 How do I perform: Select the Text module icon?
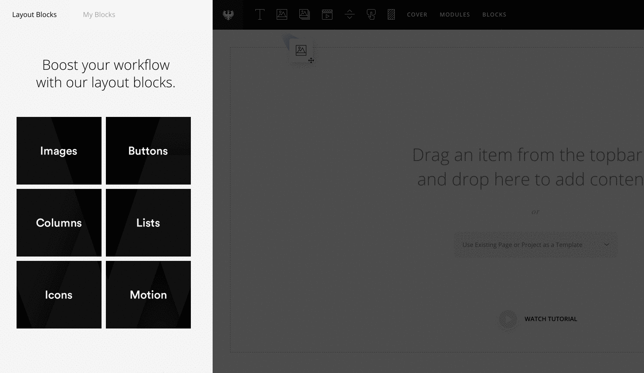(260, 15)
